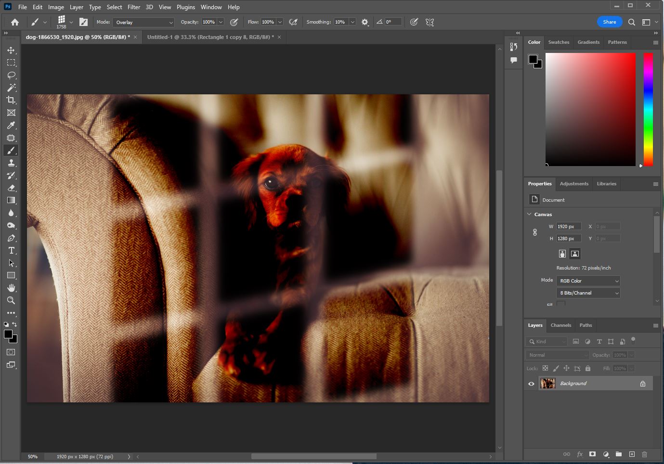The height and width of the screenshot is (464, 664).
Task: Click the foreground color swatch in toolbar
Action: 8,334
